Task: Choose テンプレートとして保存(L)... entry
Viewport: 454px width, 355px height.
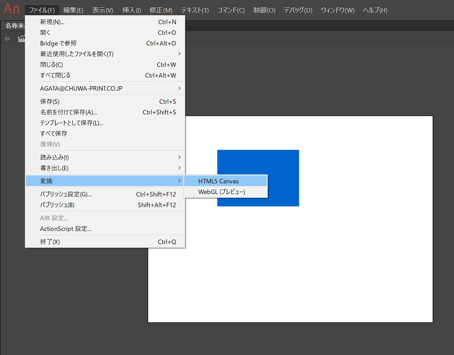Action: pyautogui.click(x=105, y=123)
